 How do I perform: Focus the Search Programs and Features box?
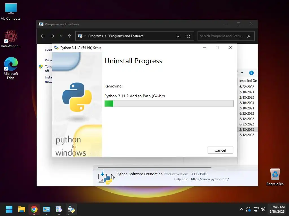point(226,36)
